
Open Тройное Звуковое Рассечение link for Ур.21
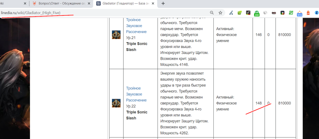point(136,26)
